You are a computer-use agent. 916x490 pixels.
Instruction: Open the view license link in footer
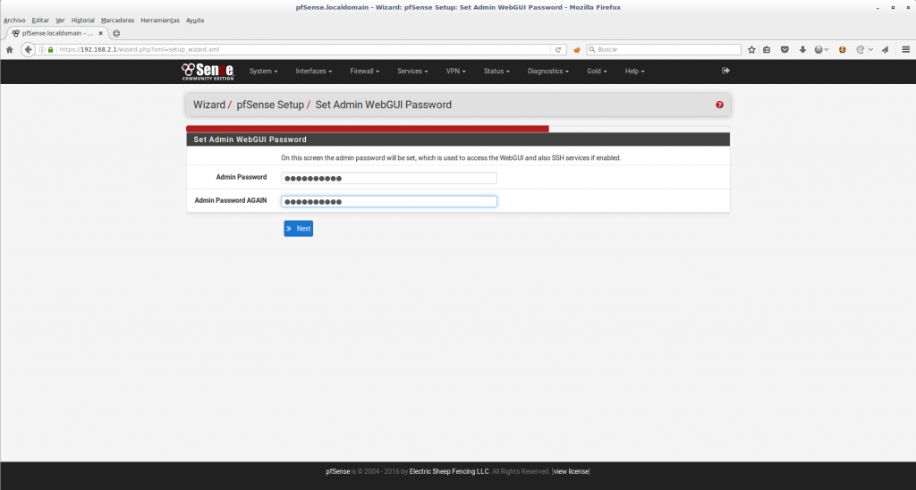tap(571, 471)
